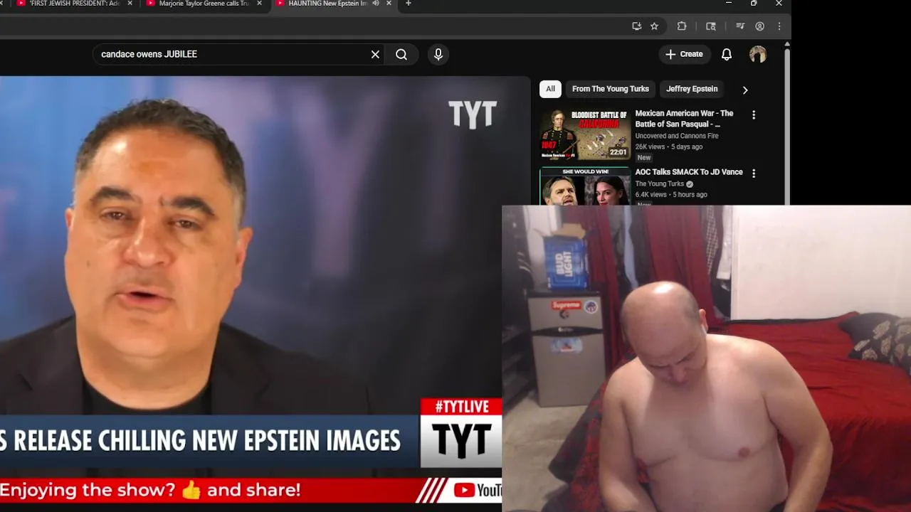
Task: Show more filter chips with the arrow
Action: [x=745, y=90]
